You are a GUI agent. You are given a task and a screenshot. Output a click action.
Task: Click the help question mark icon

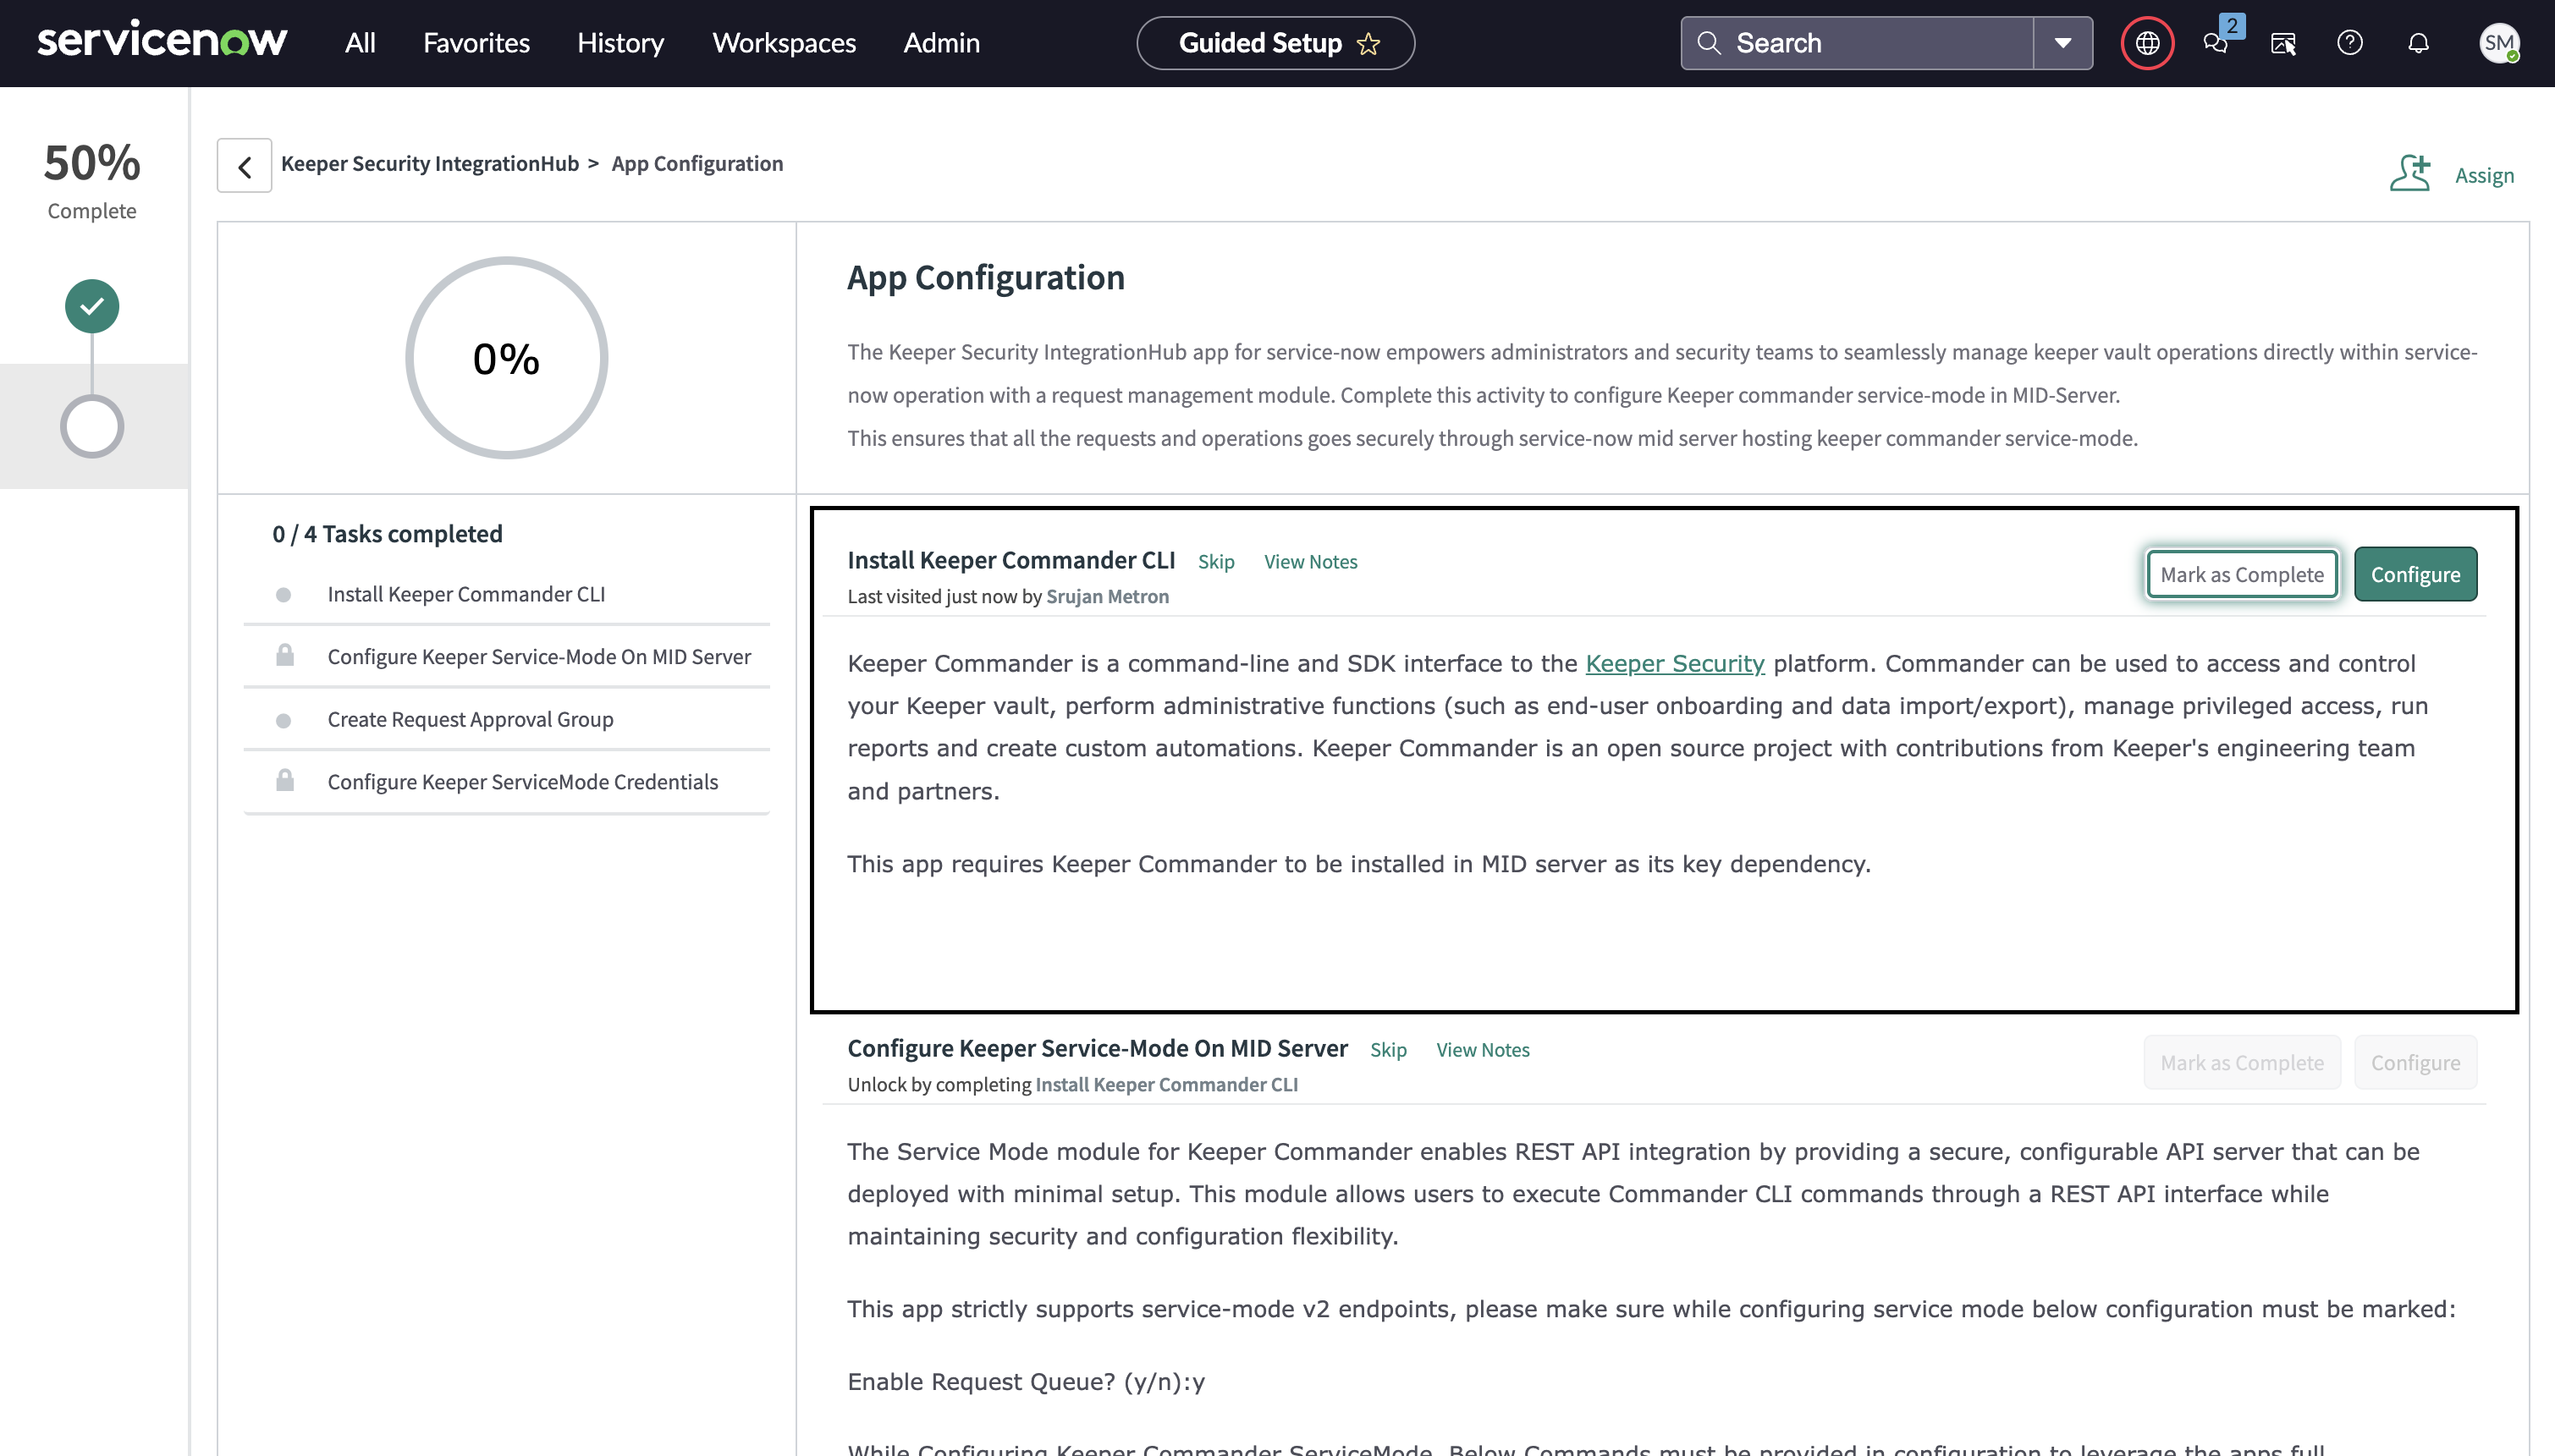[x=2350, y=43]
